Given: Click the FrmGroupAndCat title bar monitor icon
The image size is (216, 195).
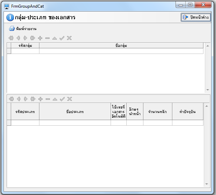Looking at the screenshot, I should [7, 6].
